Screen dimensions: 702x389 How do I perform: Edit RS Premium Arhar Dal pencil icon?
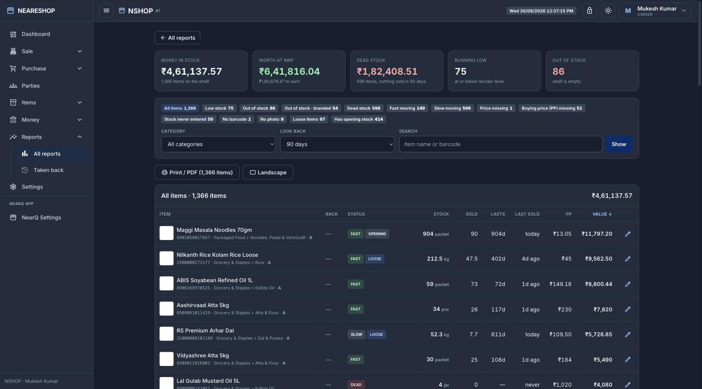628,334
